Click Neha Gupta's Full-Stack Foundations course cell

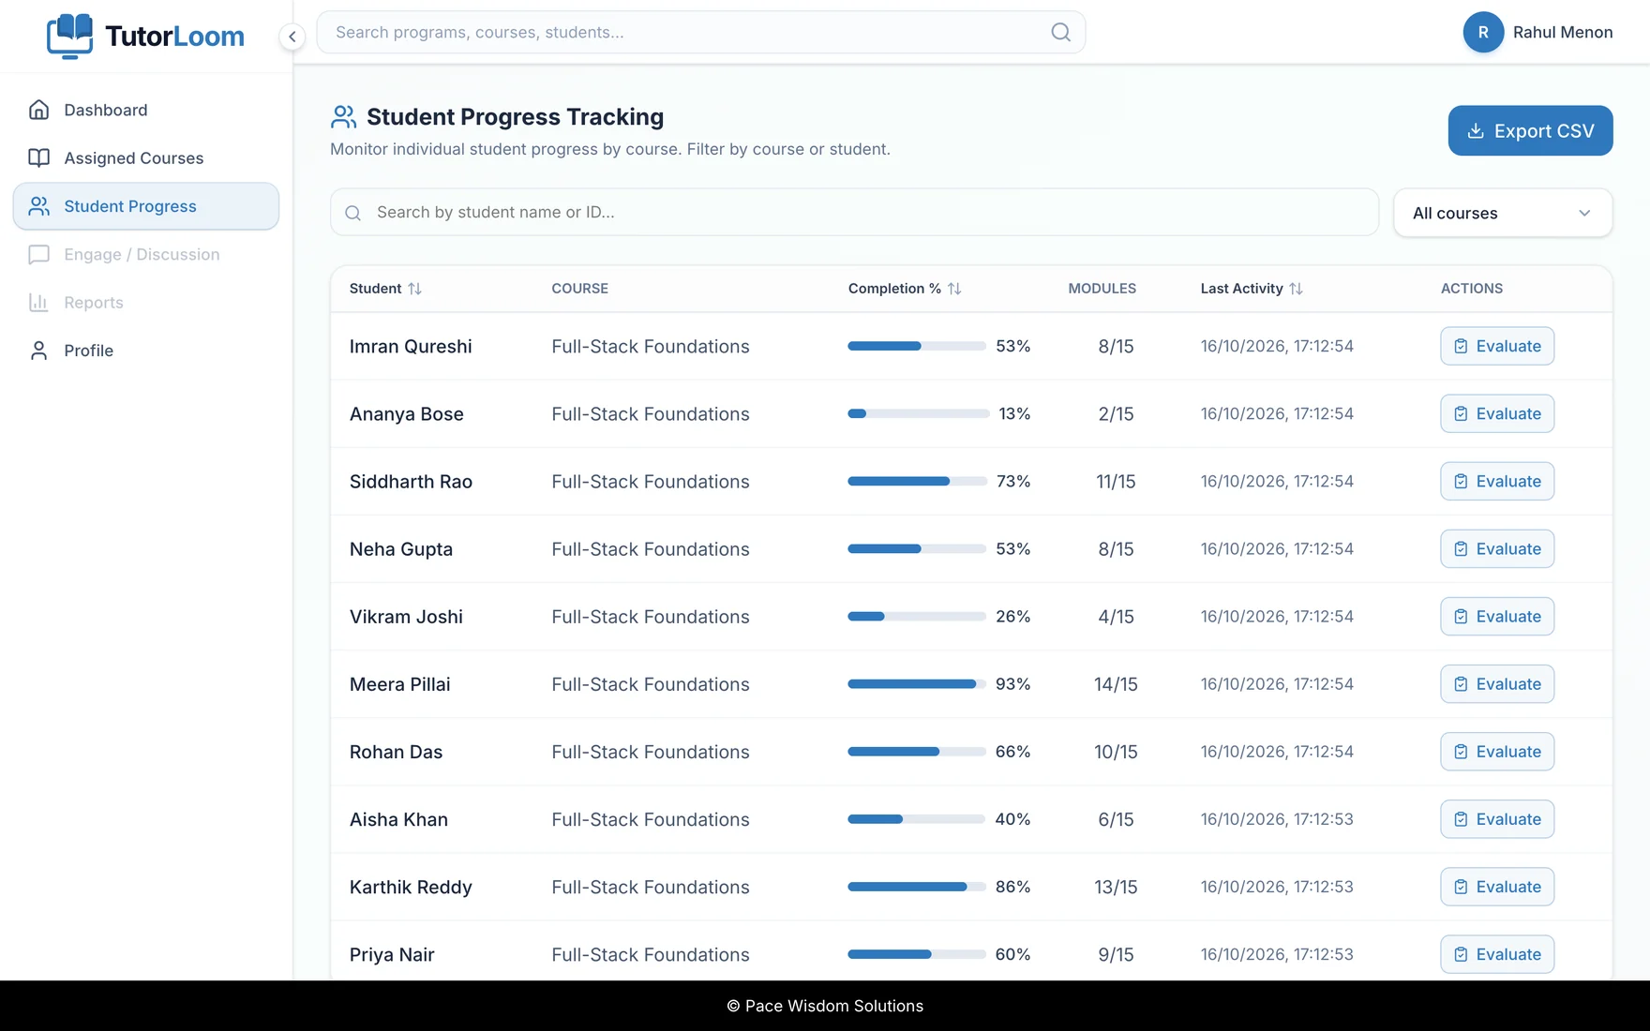tap(651, 549)
